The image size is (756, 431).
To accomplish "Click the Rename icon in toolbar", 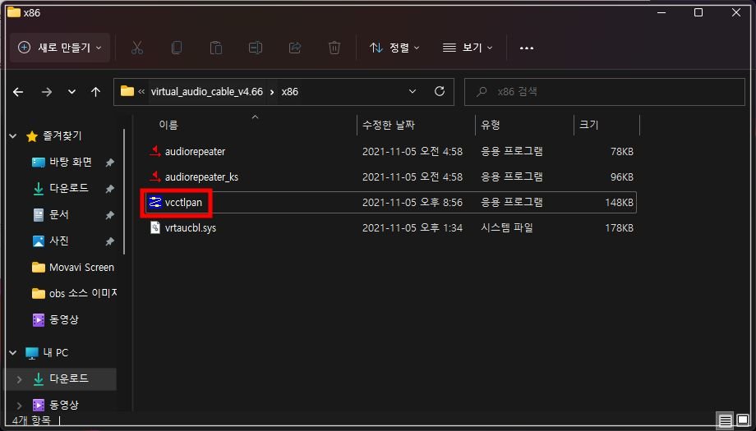I will [x=256, y=48].
